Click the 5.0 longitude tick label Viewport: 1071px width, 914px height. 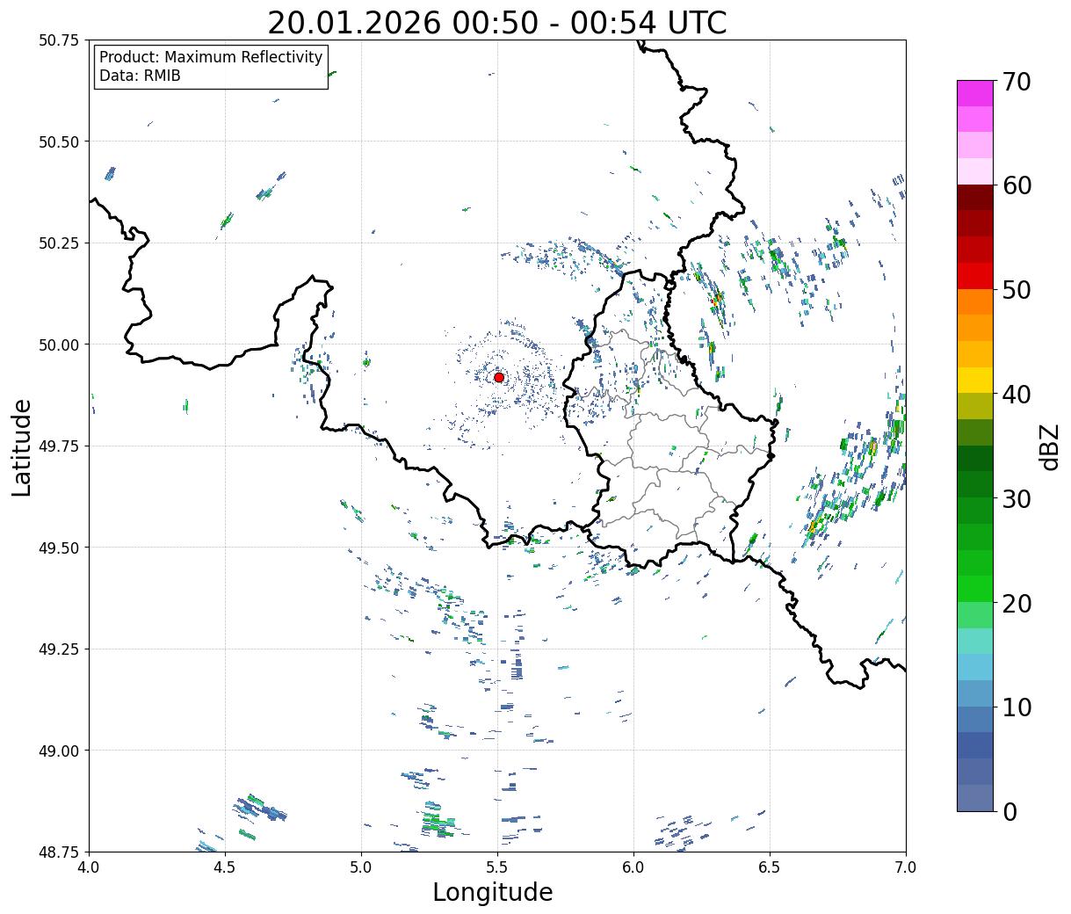coord(361,867)
